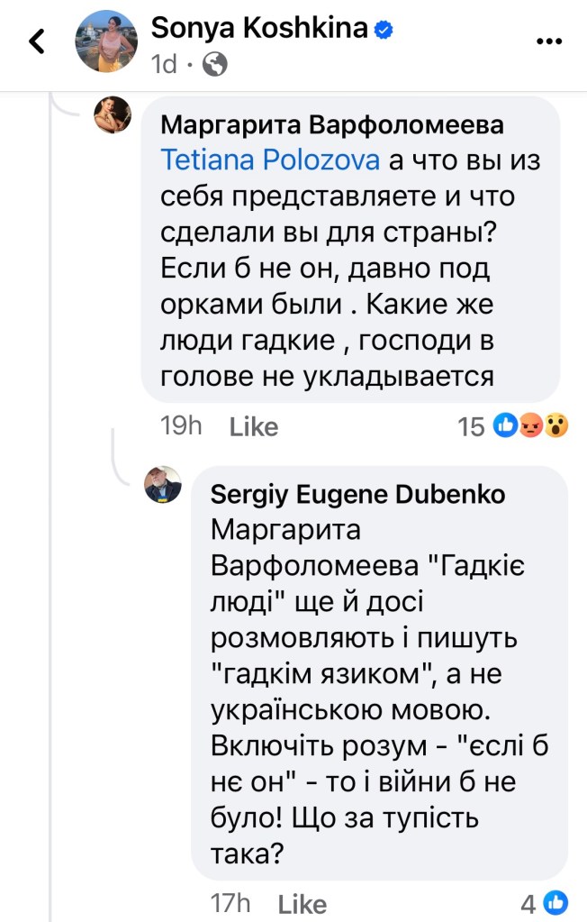
Task: Like the comment posted 19h ago
Action: click(x=254, y=426)
